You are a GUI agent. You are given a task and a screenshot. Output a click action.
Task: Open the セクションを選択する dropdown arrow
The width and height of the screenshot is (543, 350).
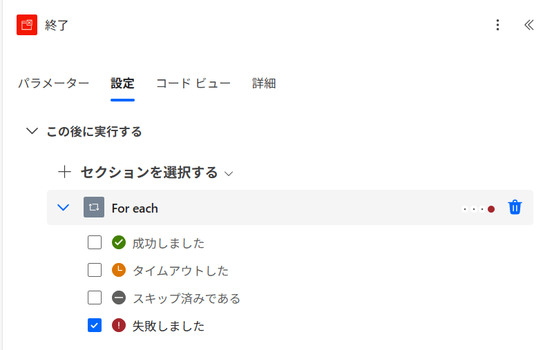(x=229, y=174)
